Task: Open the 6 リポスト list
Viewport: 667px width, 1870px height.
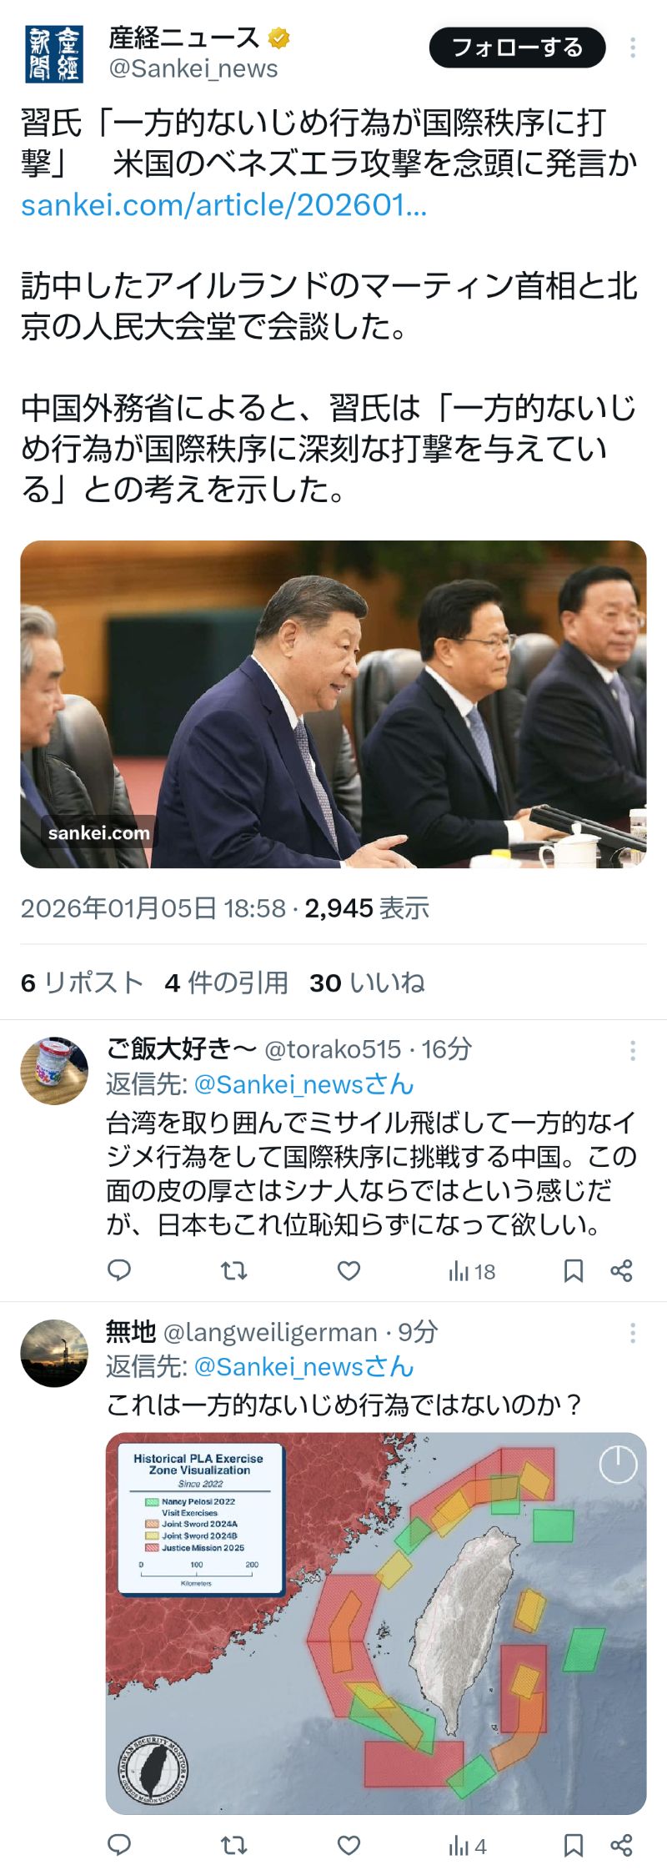Action: click(x=82, y=983)
